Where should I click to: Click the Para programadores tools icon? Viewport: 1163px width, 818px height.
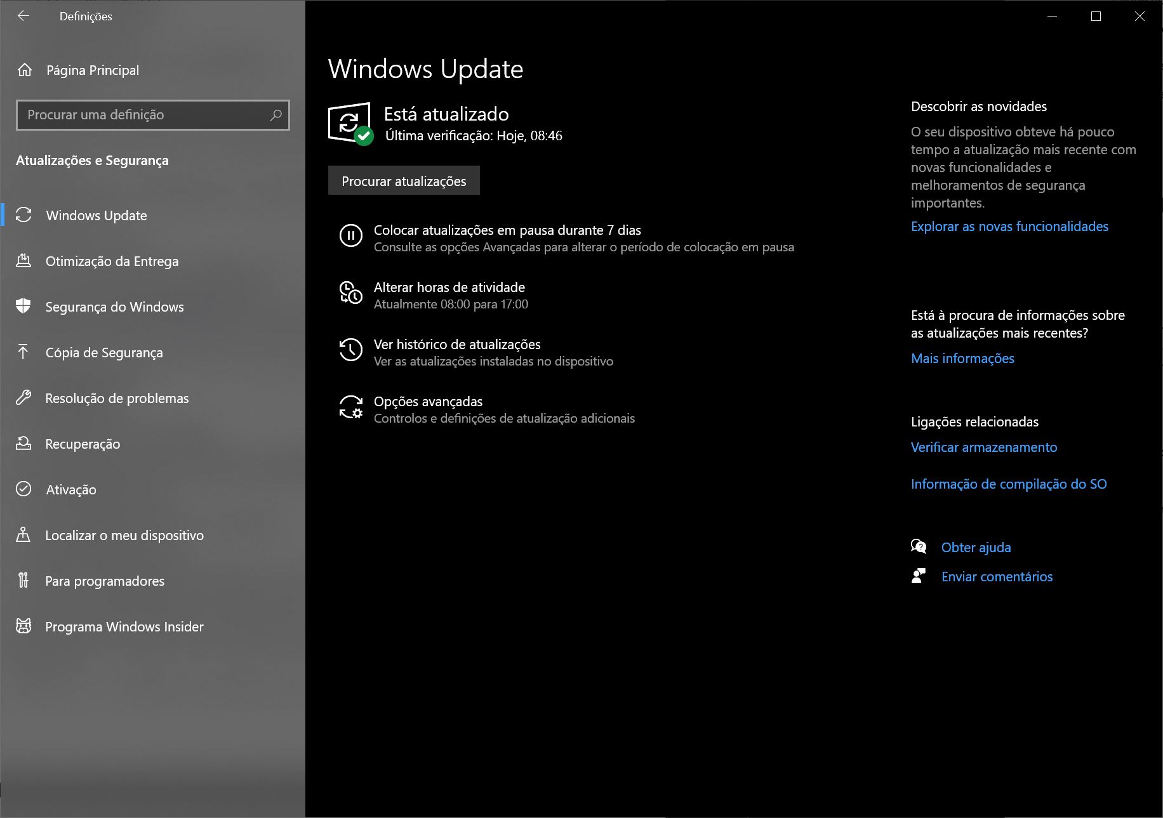pyautogui.click(x=23, y=581)
